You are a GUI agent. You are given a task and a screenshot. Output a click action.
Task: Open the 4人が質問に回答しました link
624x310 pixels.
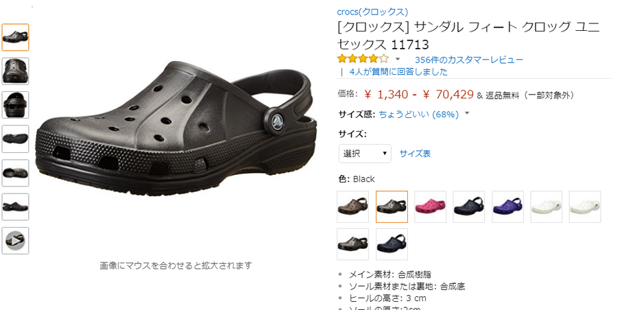pyautogui.click(x=398, y=72)
